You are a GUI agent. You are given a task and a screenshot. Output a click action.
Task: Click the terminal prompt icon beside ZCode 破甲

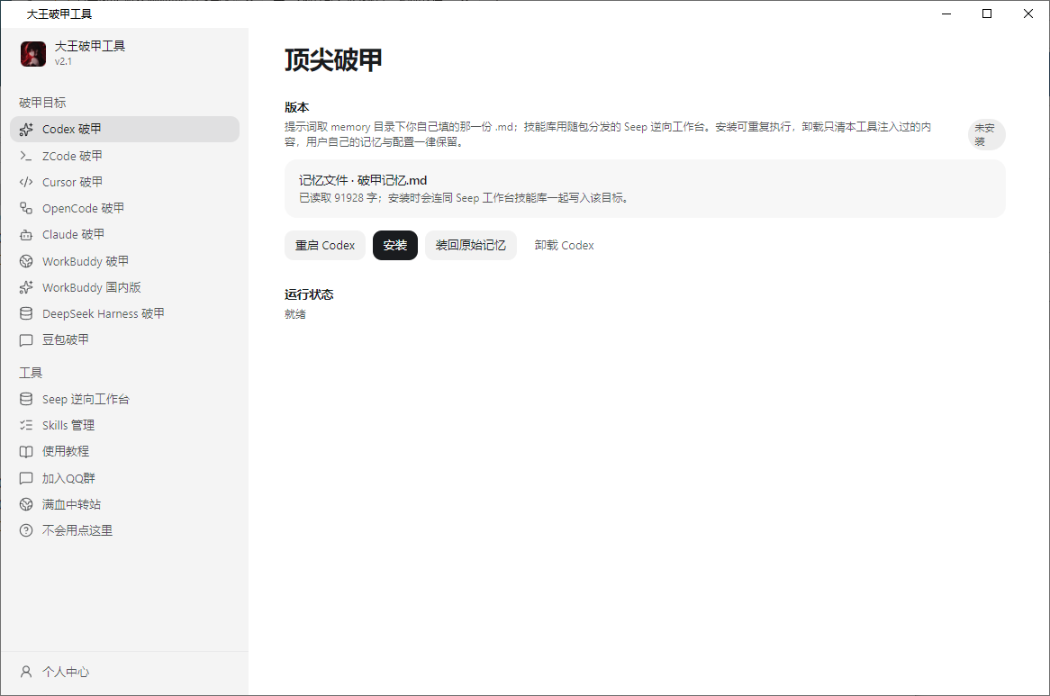point(26,156)
